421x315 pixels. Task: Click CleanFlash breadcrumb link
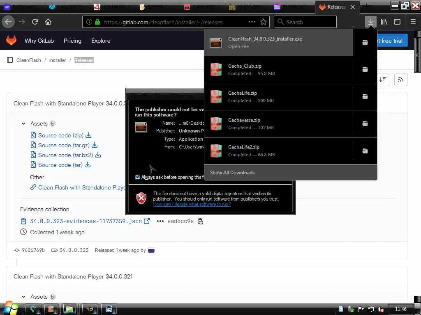(x=29, y=60)
